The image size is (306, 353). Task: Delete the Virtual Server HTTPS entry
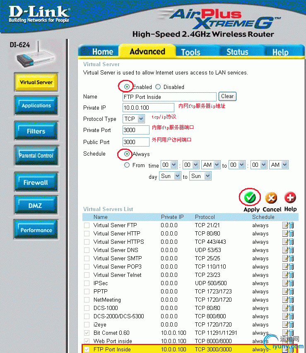click(292, 242)
